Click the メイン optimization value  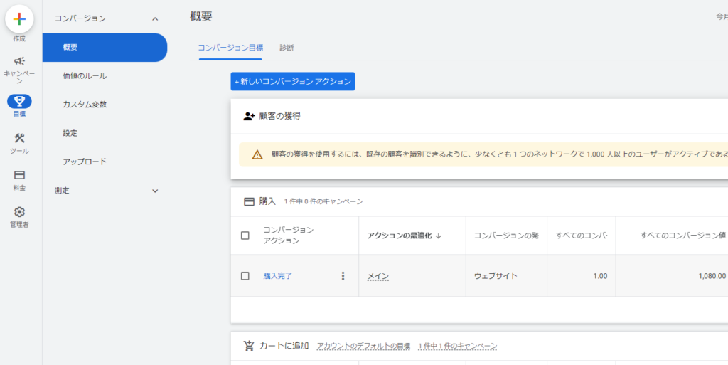coord(378,276)
